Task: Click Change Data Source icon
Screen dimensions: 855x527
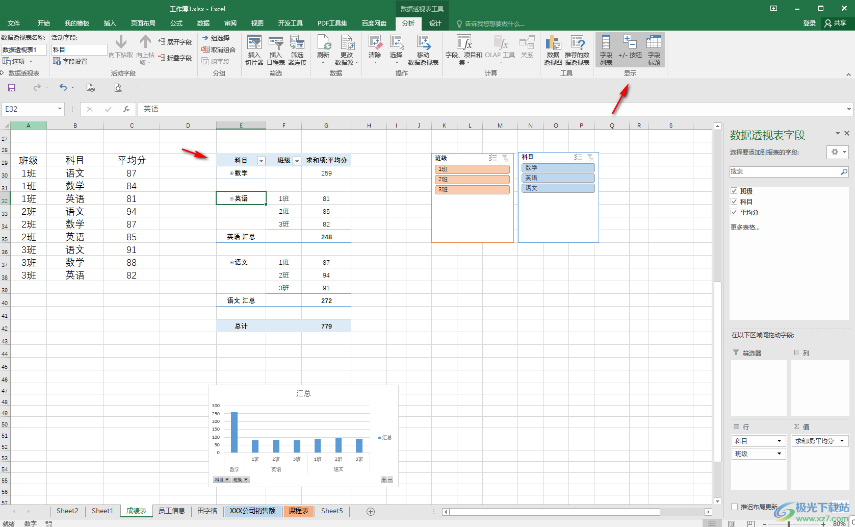Action: [347, 50]
